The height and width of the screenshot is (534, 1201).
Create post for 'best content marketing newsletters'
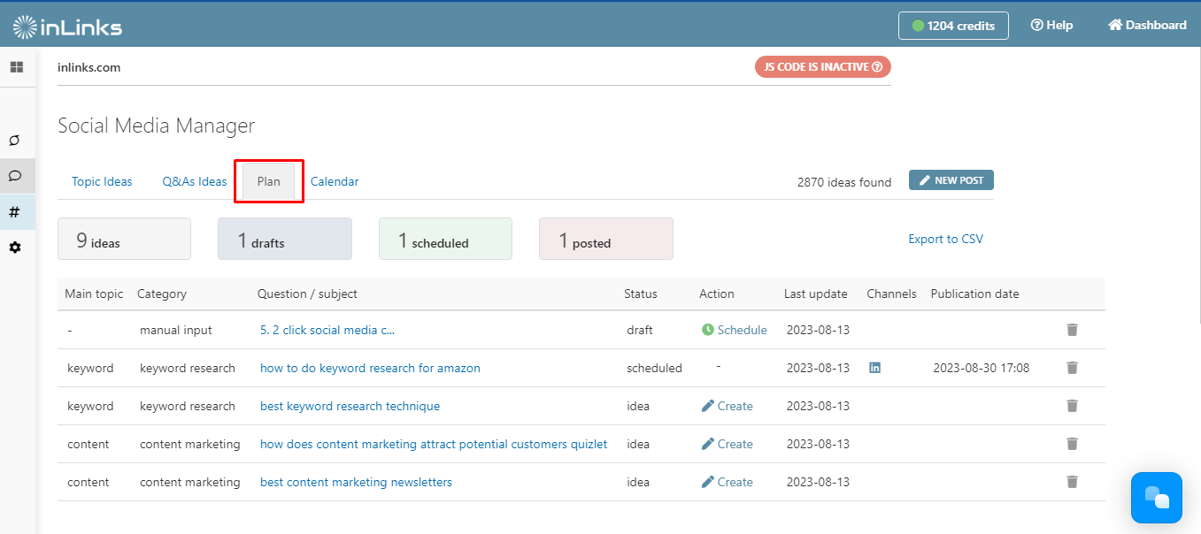click(x=728, y=482)
